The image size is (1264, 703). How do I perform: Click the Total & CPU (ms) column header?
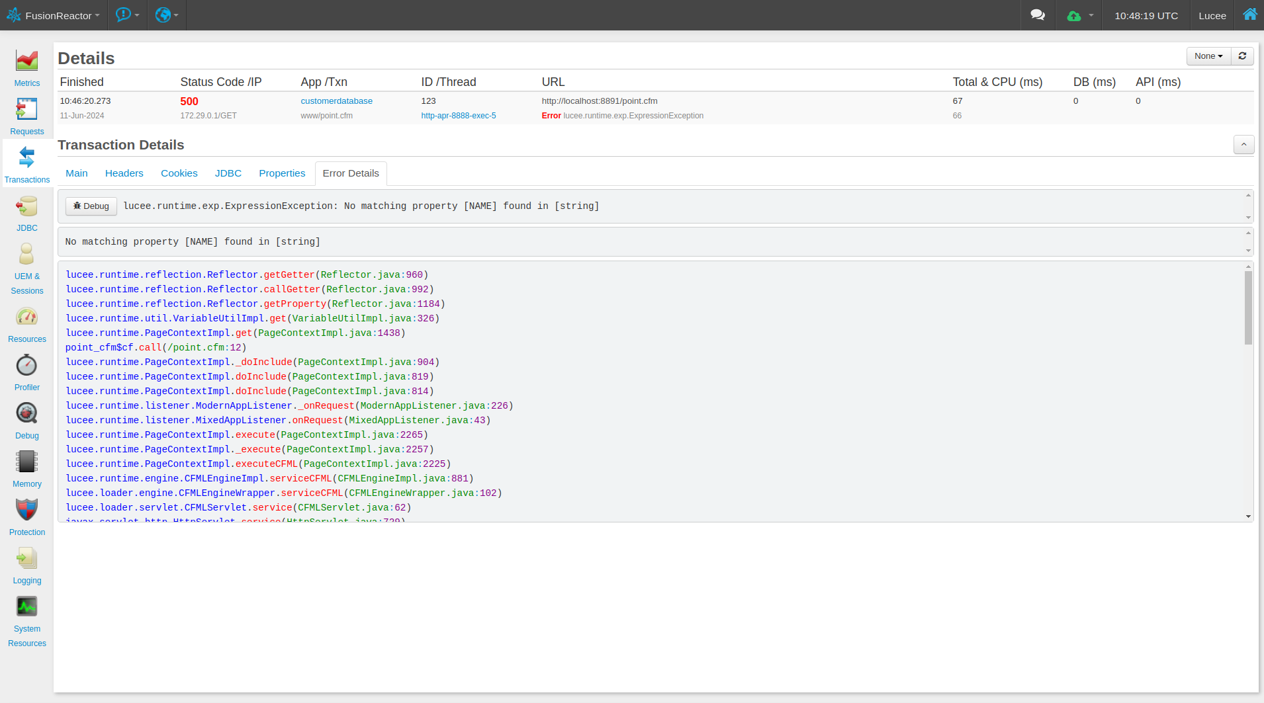(x=997, y=82)
